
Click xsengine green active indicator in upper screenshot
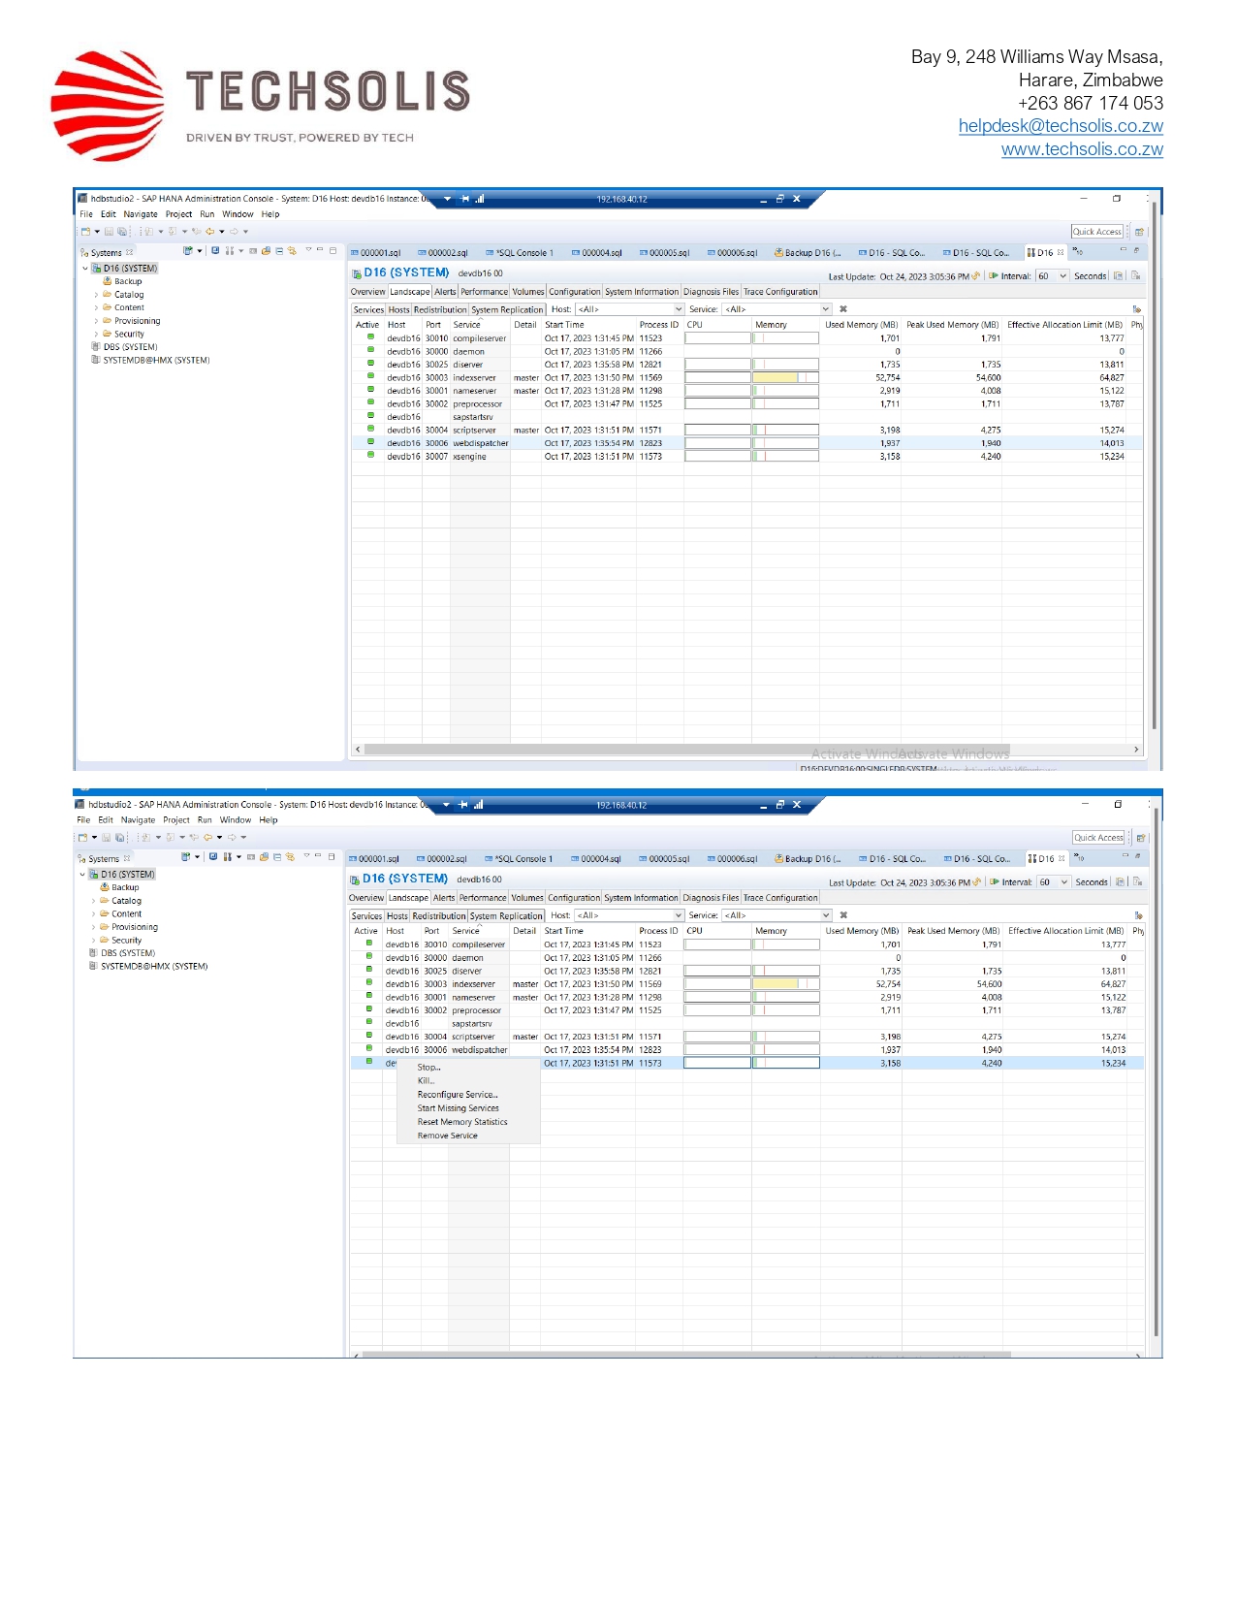[370, 455]
